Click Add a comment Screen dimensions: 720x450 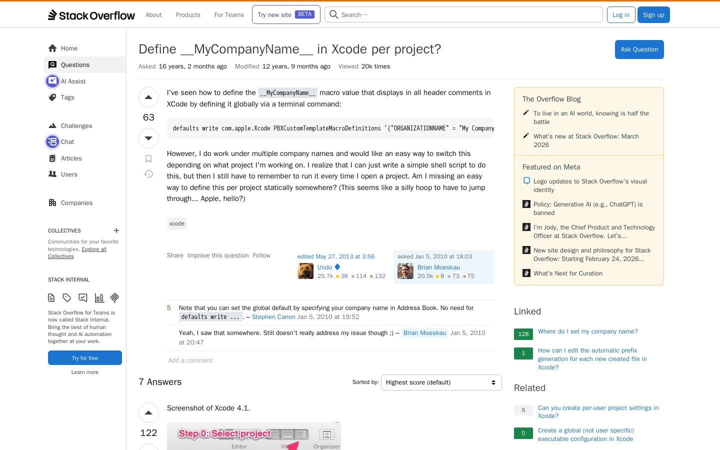190,360
